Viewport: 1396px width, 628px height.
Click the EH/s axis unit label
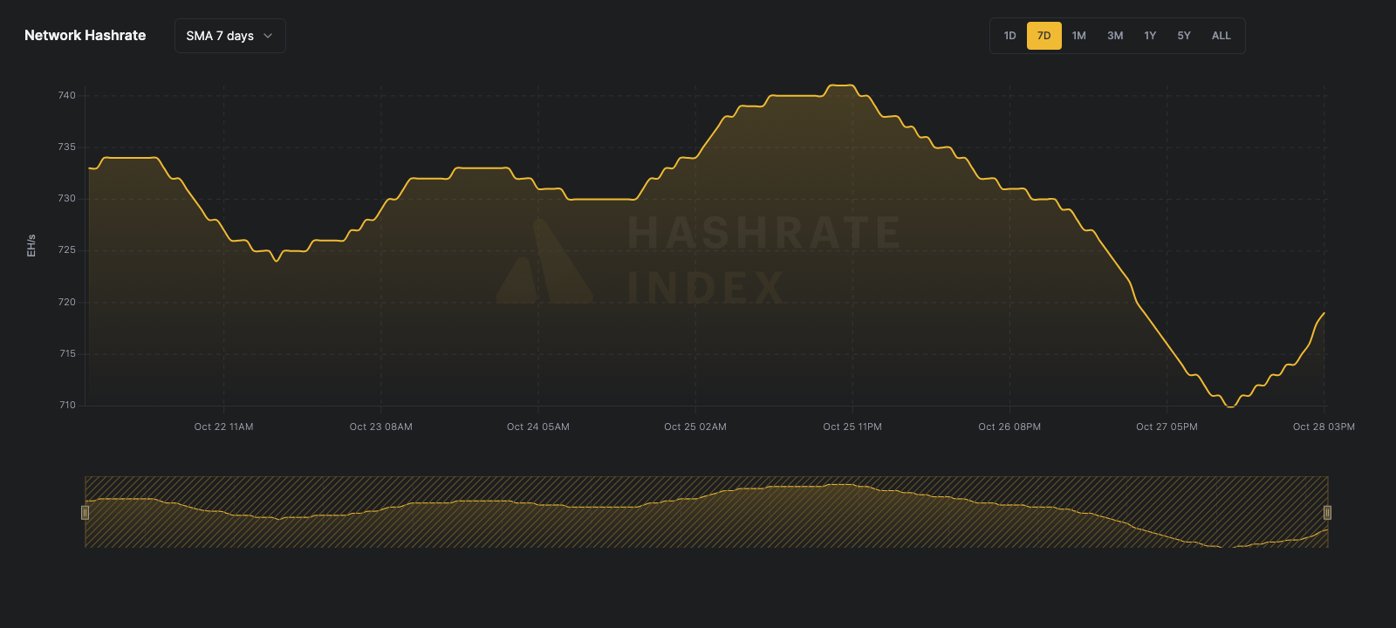[31, 245]
